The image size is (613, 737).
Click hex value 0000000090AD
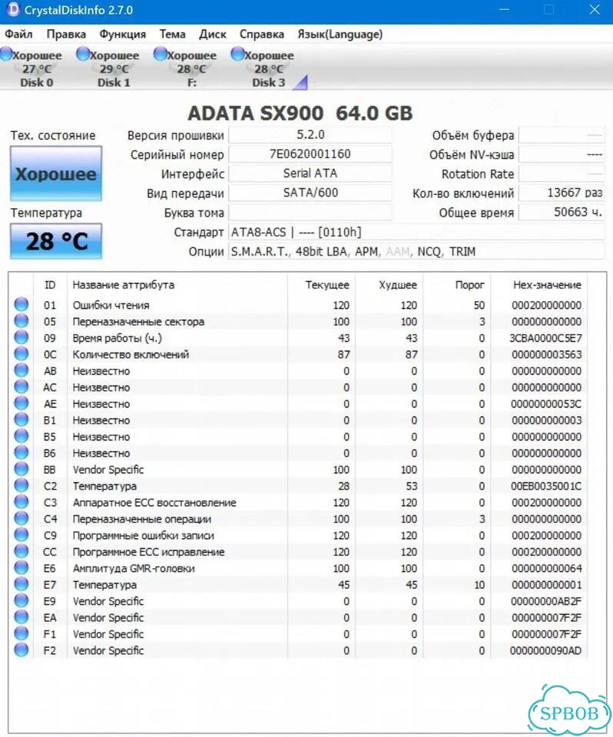click(x=545, y=650)
